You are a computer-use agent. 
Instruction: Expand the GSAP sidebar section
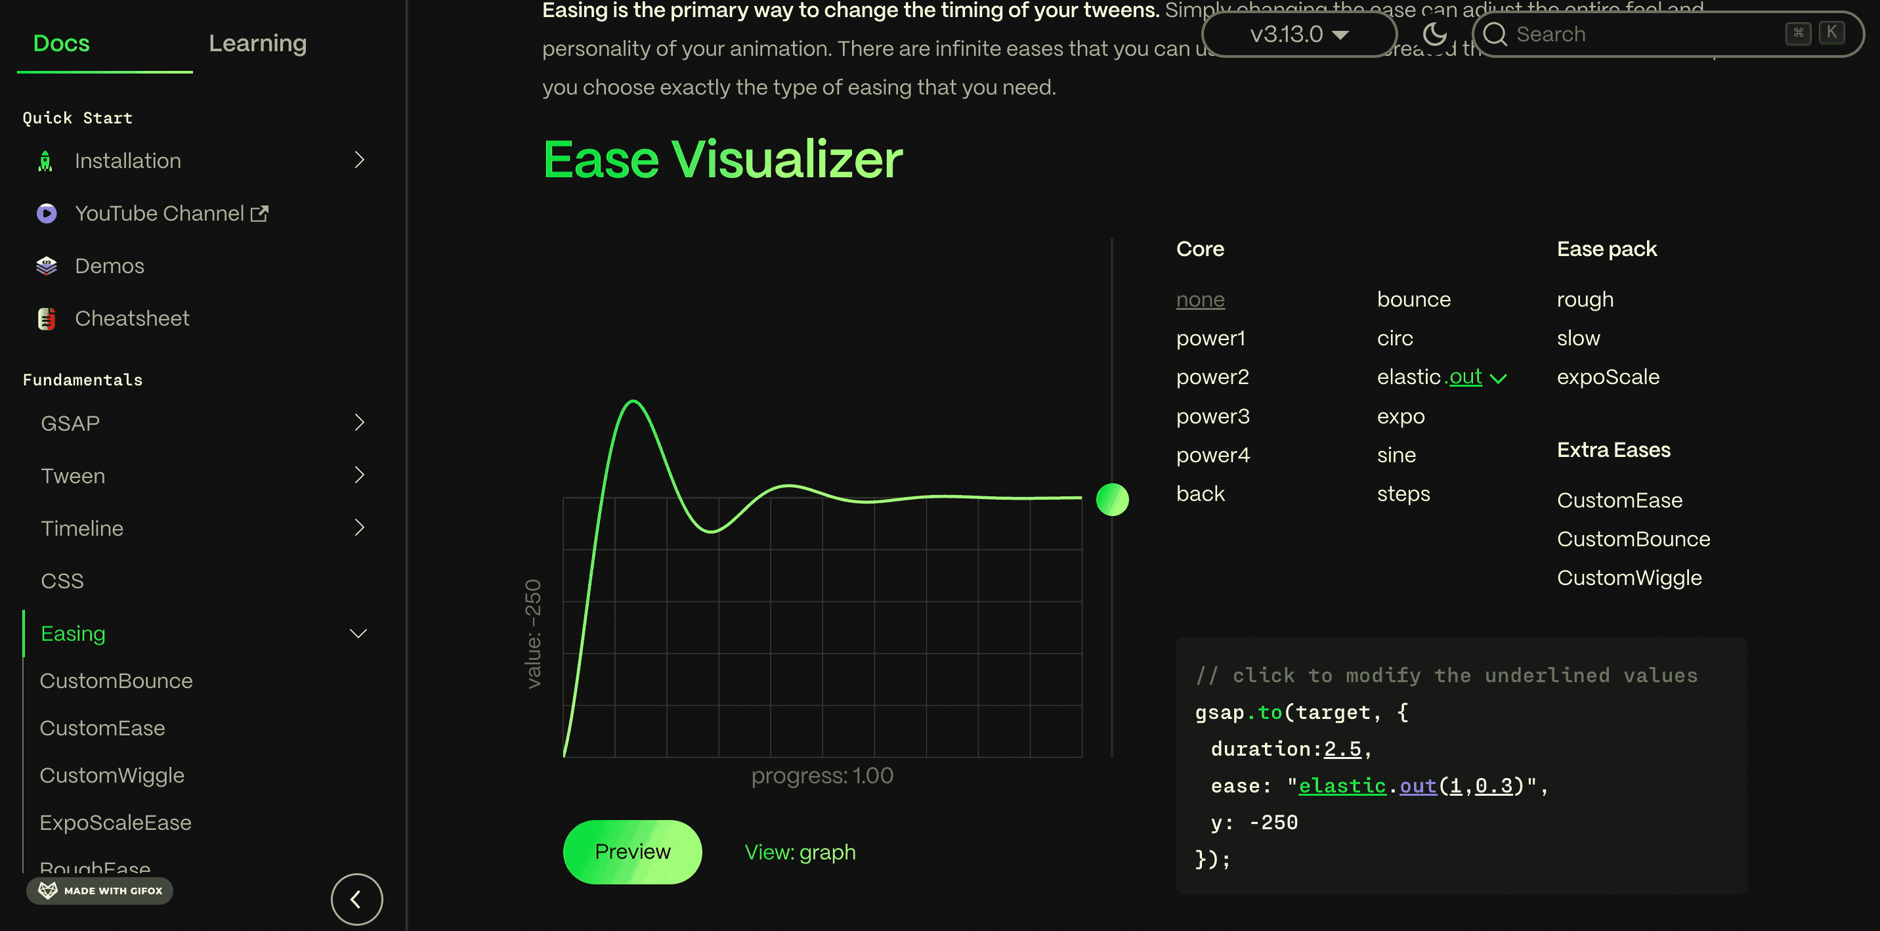pyautogui.click(x=358, y=423)
